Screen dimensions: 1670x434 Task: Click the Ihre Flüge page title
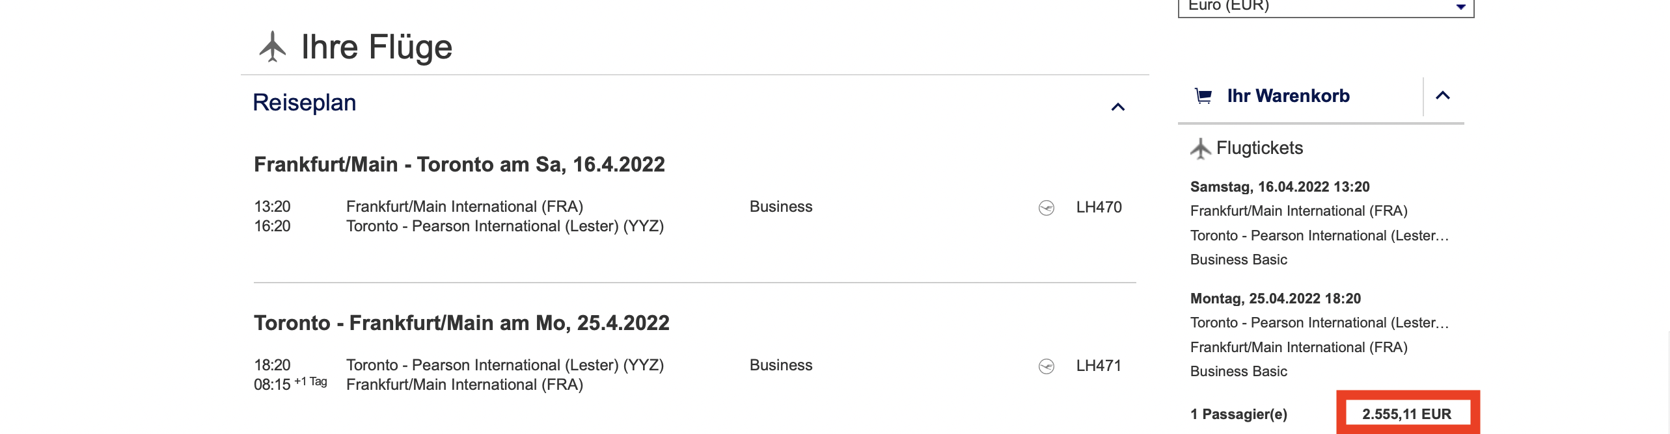point(376,47)
